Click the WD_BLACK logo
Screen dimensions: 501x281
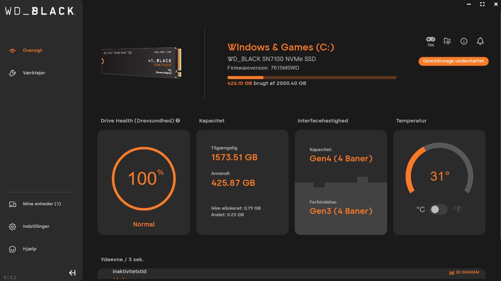click(x=40, y=11)
